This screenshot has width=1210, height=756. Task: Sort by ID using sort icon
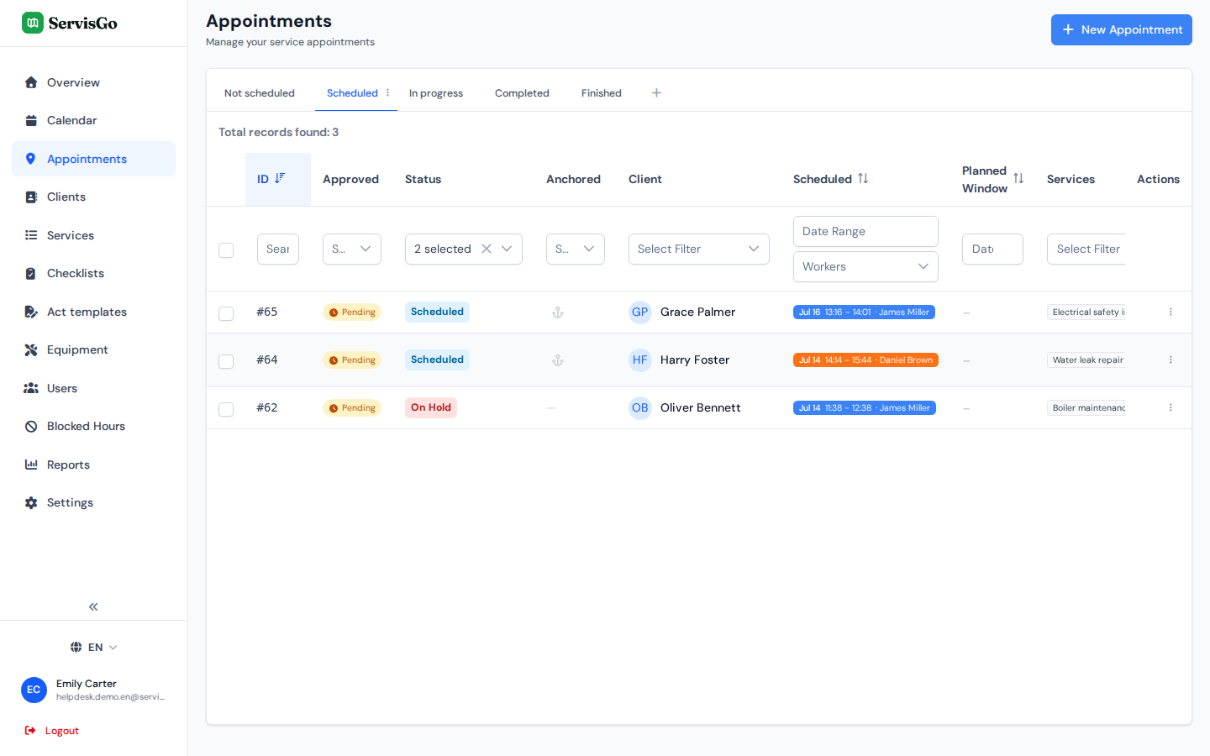click(x=280, y=178)
